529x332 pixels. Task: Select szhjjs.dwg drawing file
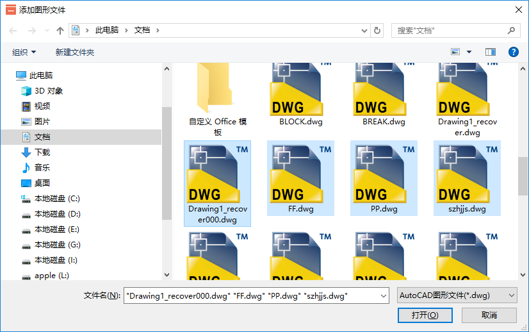click(x=467, y=176)
